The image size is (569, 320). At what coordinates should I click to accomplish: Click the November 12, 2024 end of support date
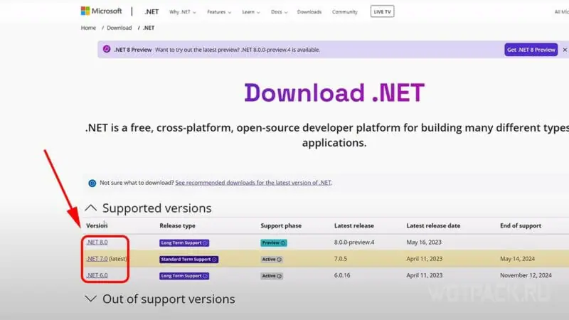526,275
